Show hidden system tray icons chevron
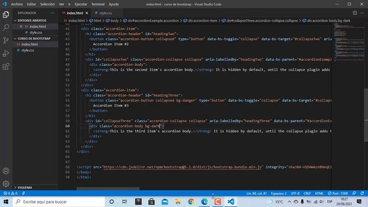Screen dimensions: 368x207 tap(289, 202)
